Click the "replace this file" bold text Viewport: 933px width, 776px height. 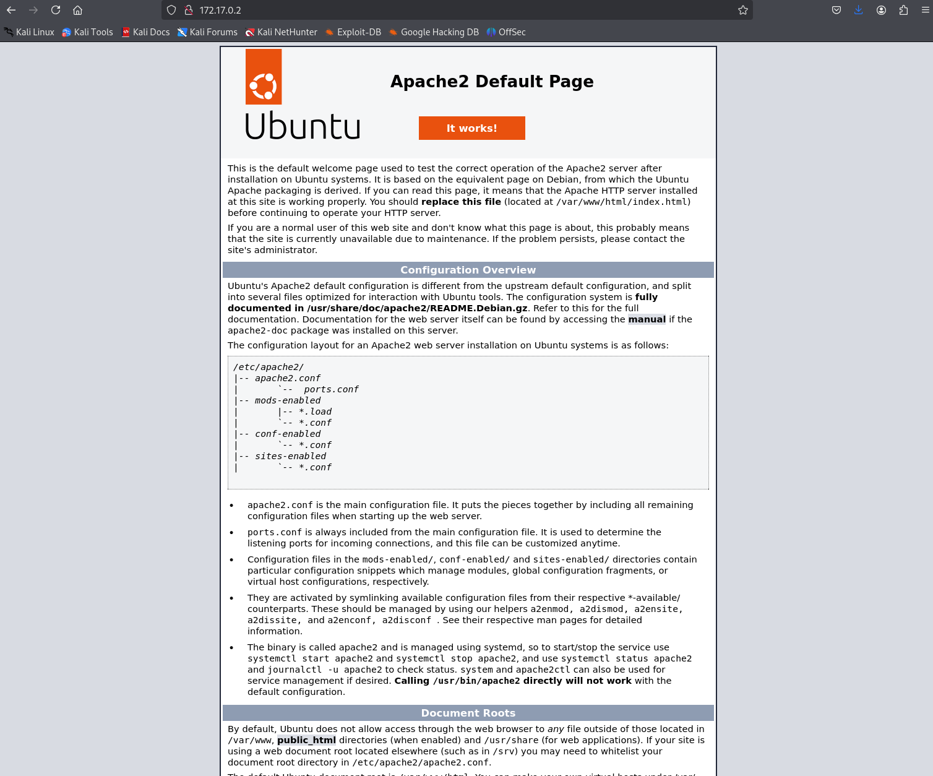[x=461, y=202]
